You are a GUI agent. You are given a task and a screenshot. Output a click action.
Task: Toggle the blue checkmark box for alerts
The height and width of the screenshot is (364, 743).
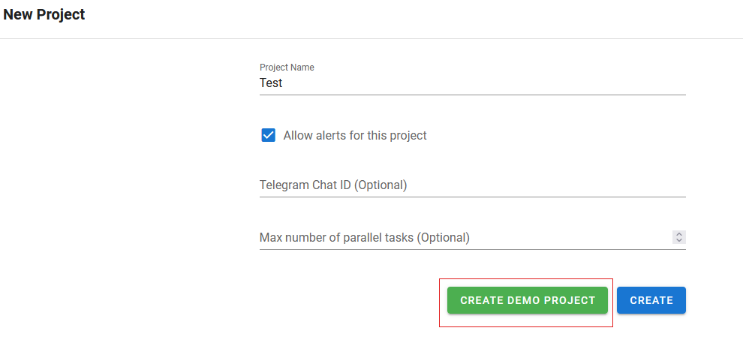point(268,135)
